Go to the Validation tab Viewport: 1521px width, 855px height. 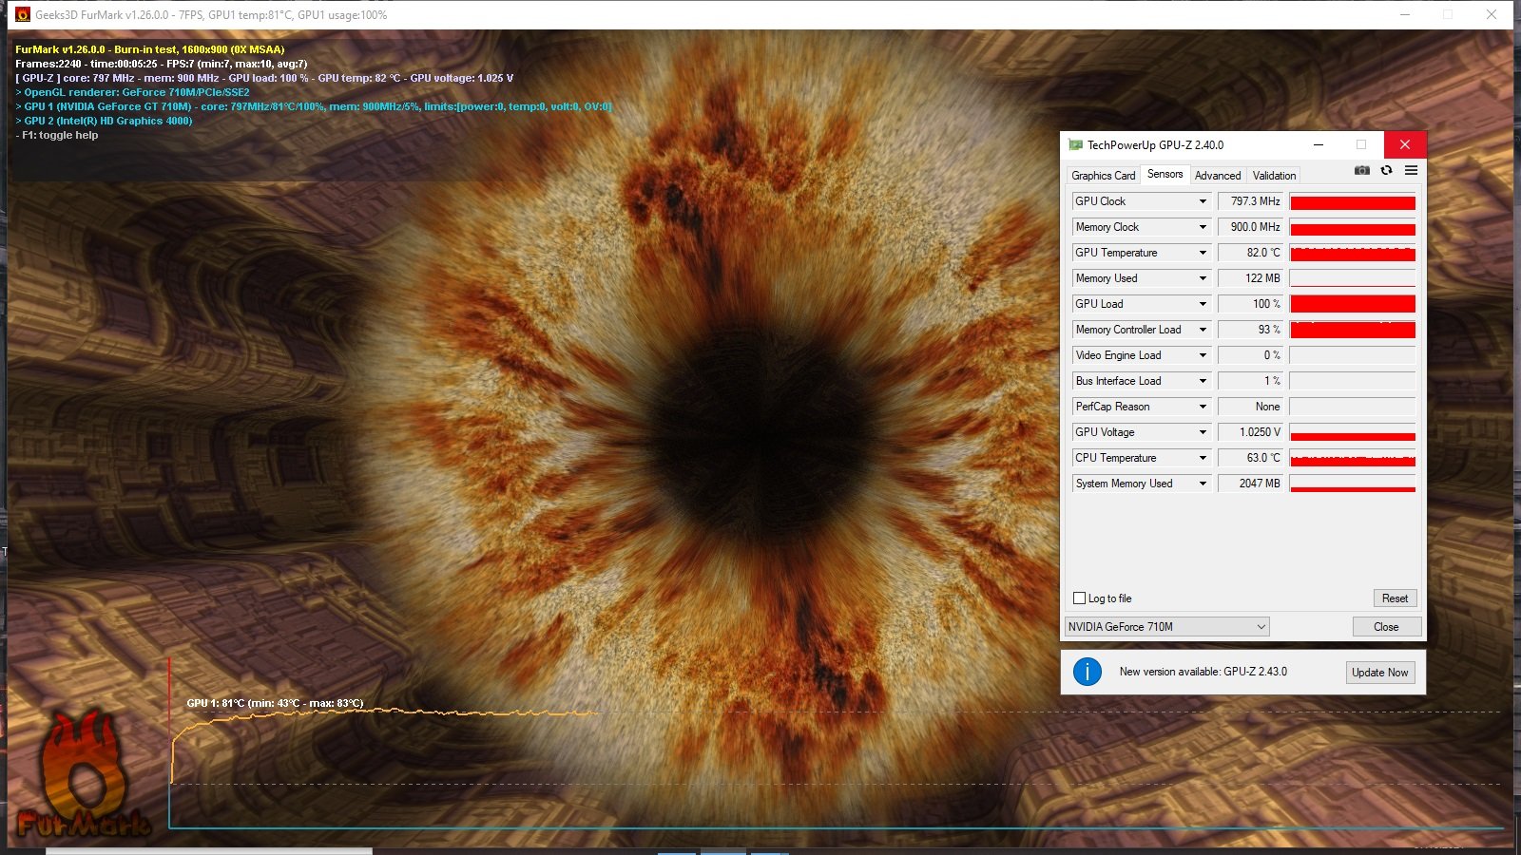pyautogui.click(x=1274, y=176)
